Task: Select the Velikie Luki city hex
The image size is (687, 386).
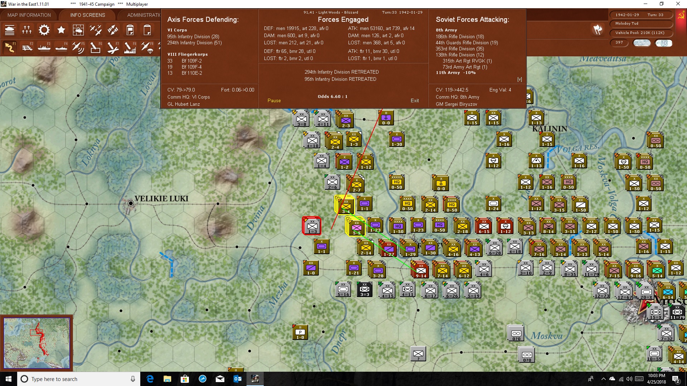Action: coord(131,203)
